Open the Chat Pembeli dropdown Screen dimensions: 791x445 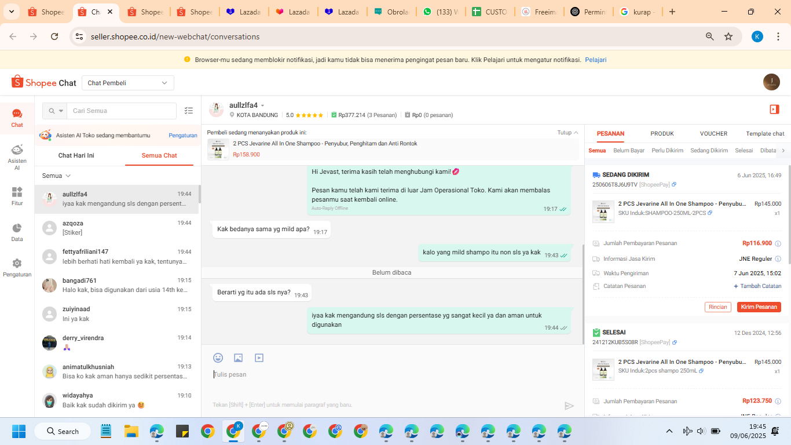tap(128, 83)
